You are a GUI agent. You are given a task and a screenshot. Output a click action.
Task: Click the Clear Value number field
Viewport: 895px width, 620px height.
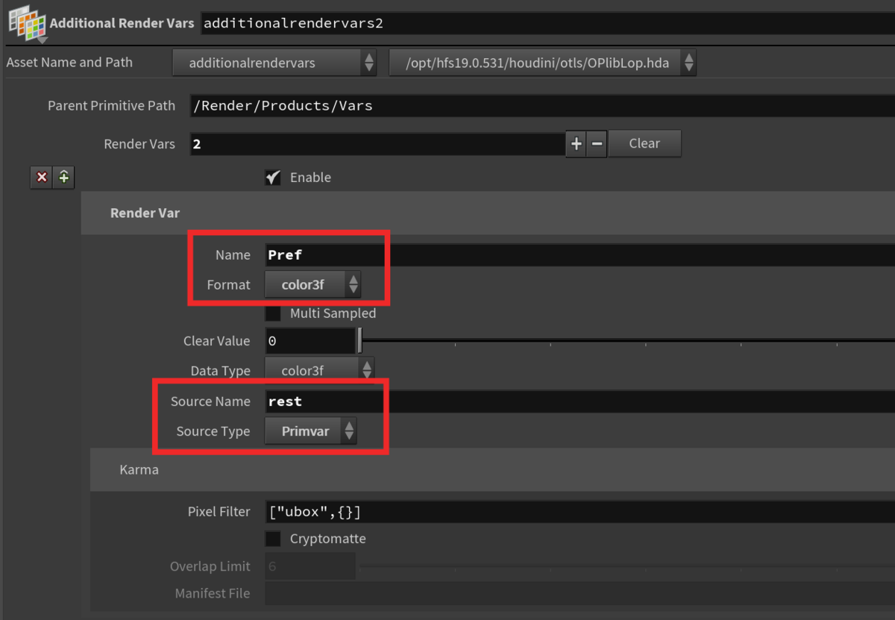pyautogui.click(x=310, y=341)
